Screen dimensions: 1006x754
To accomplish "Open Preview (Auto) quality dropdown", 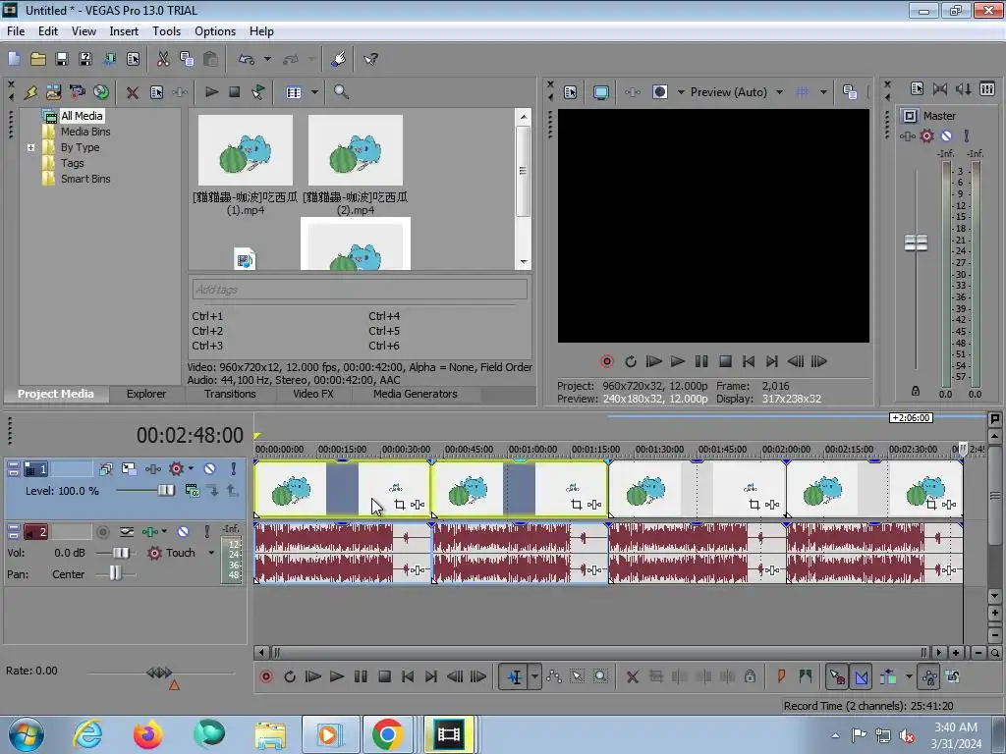I will point(779,92).
